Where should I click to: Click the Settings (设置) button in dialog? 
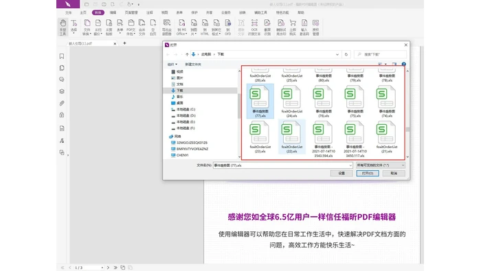(342, 174)
